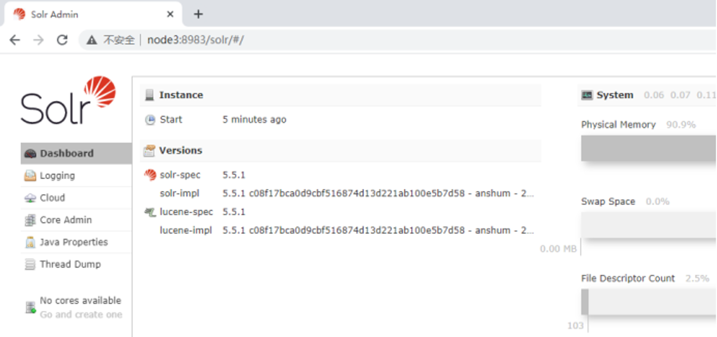
Task: Click the Versions package icon
Action: (x=149, y=151)
